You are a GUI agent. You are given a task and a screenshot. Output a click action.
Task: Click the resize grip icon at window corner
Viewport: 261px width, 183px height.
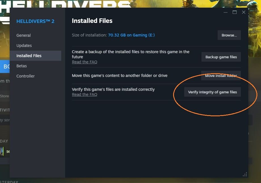pos(245,174)
